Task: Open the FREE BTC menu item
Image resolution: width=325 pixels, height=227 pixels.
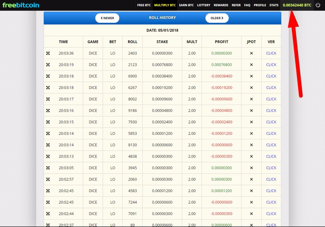Action: (144, 5)
